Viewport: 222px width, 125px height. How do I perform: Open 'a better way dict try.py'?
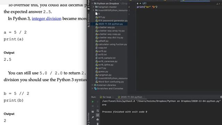coord(109,37)
